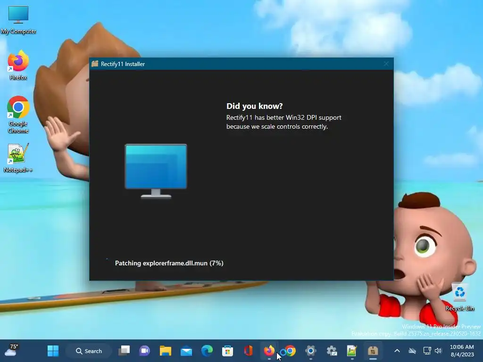Open the Chat (Teams) taskbar icon
483x362 pixels.
coord(145,351)
